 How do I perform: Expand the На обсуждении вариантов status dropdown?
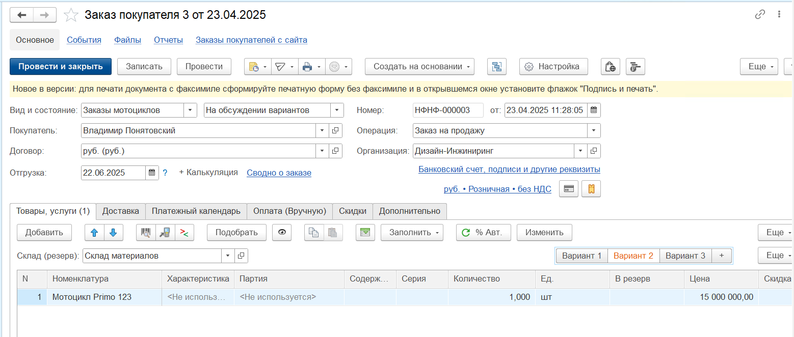pos(337,110)
